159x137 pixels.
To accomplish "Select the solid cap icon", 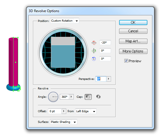I will coord(88,97).
